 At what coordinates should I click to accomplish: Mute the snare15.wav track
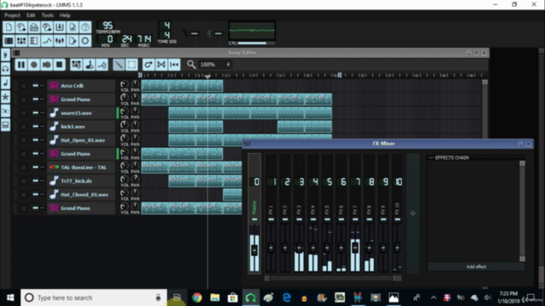tap(36, 113)
